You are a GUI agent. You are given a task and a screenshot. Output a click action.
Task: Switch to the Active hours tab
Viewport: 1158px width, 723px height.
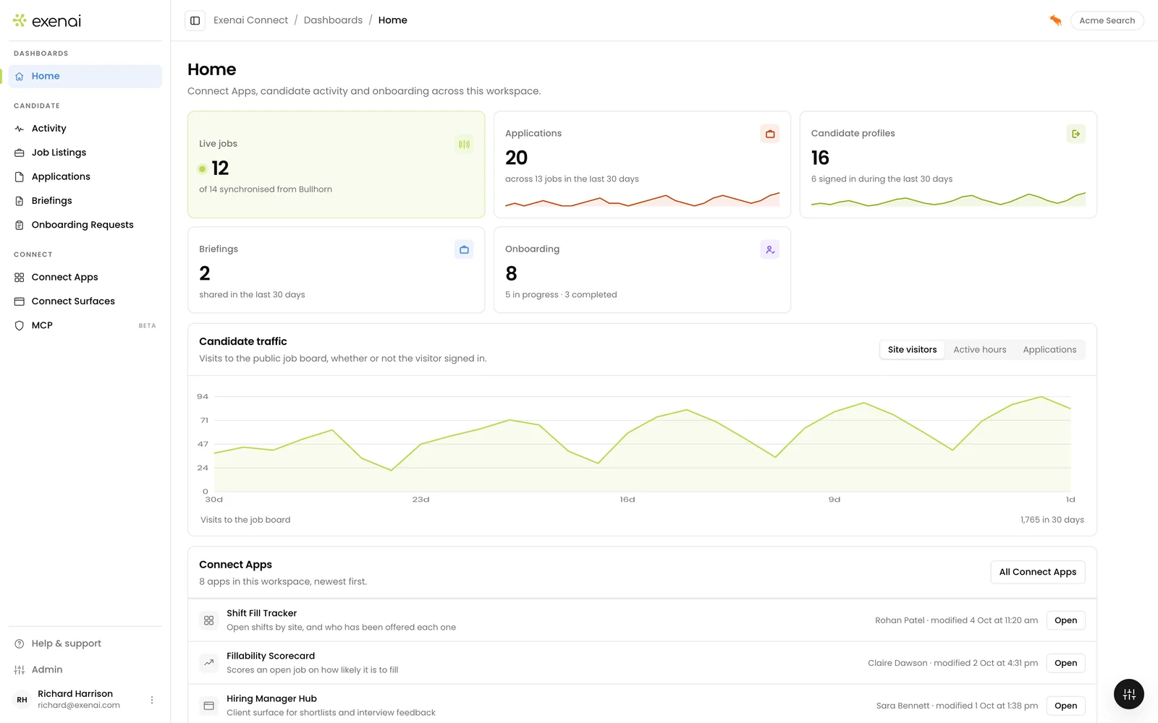click(979, 350)
